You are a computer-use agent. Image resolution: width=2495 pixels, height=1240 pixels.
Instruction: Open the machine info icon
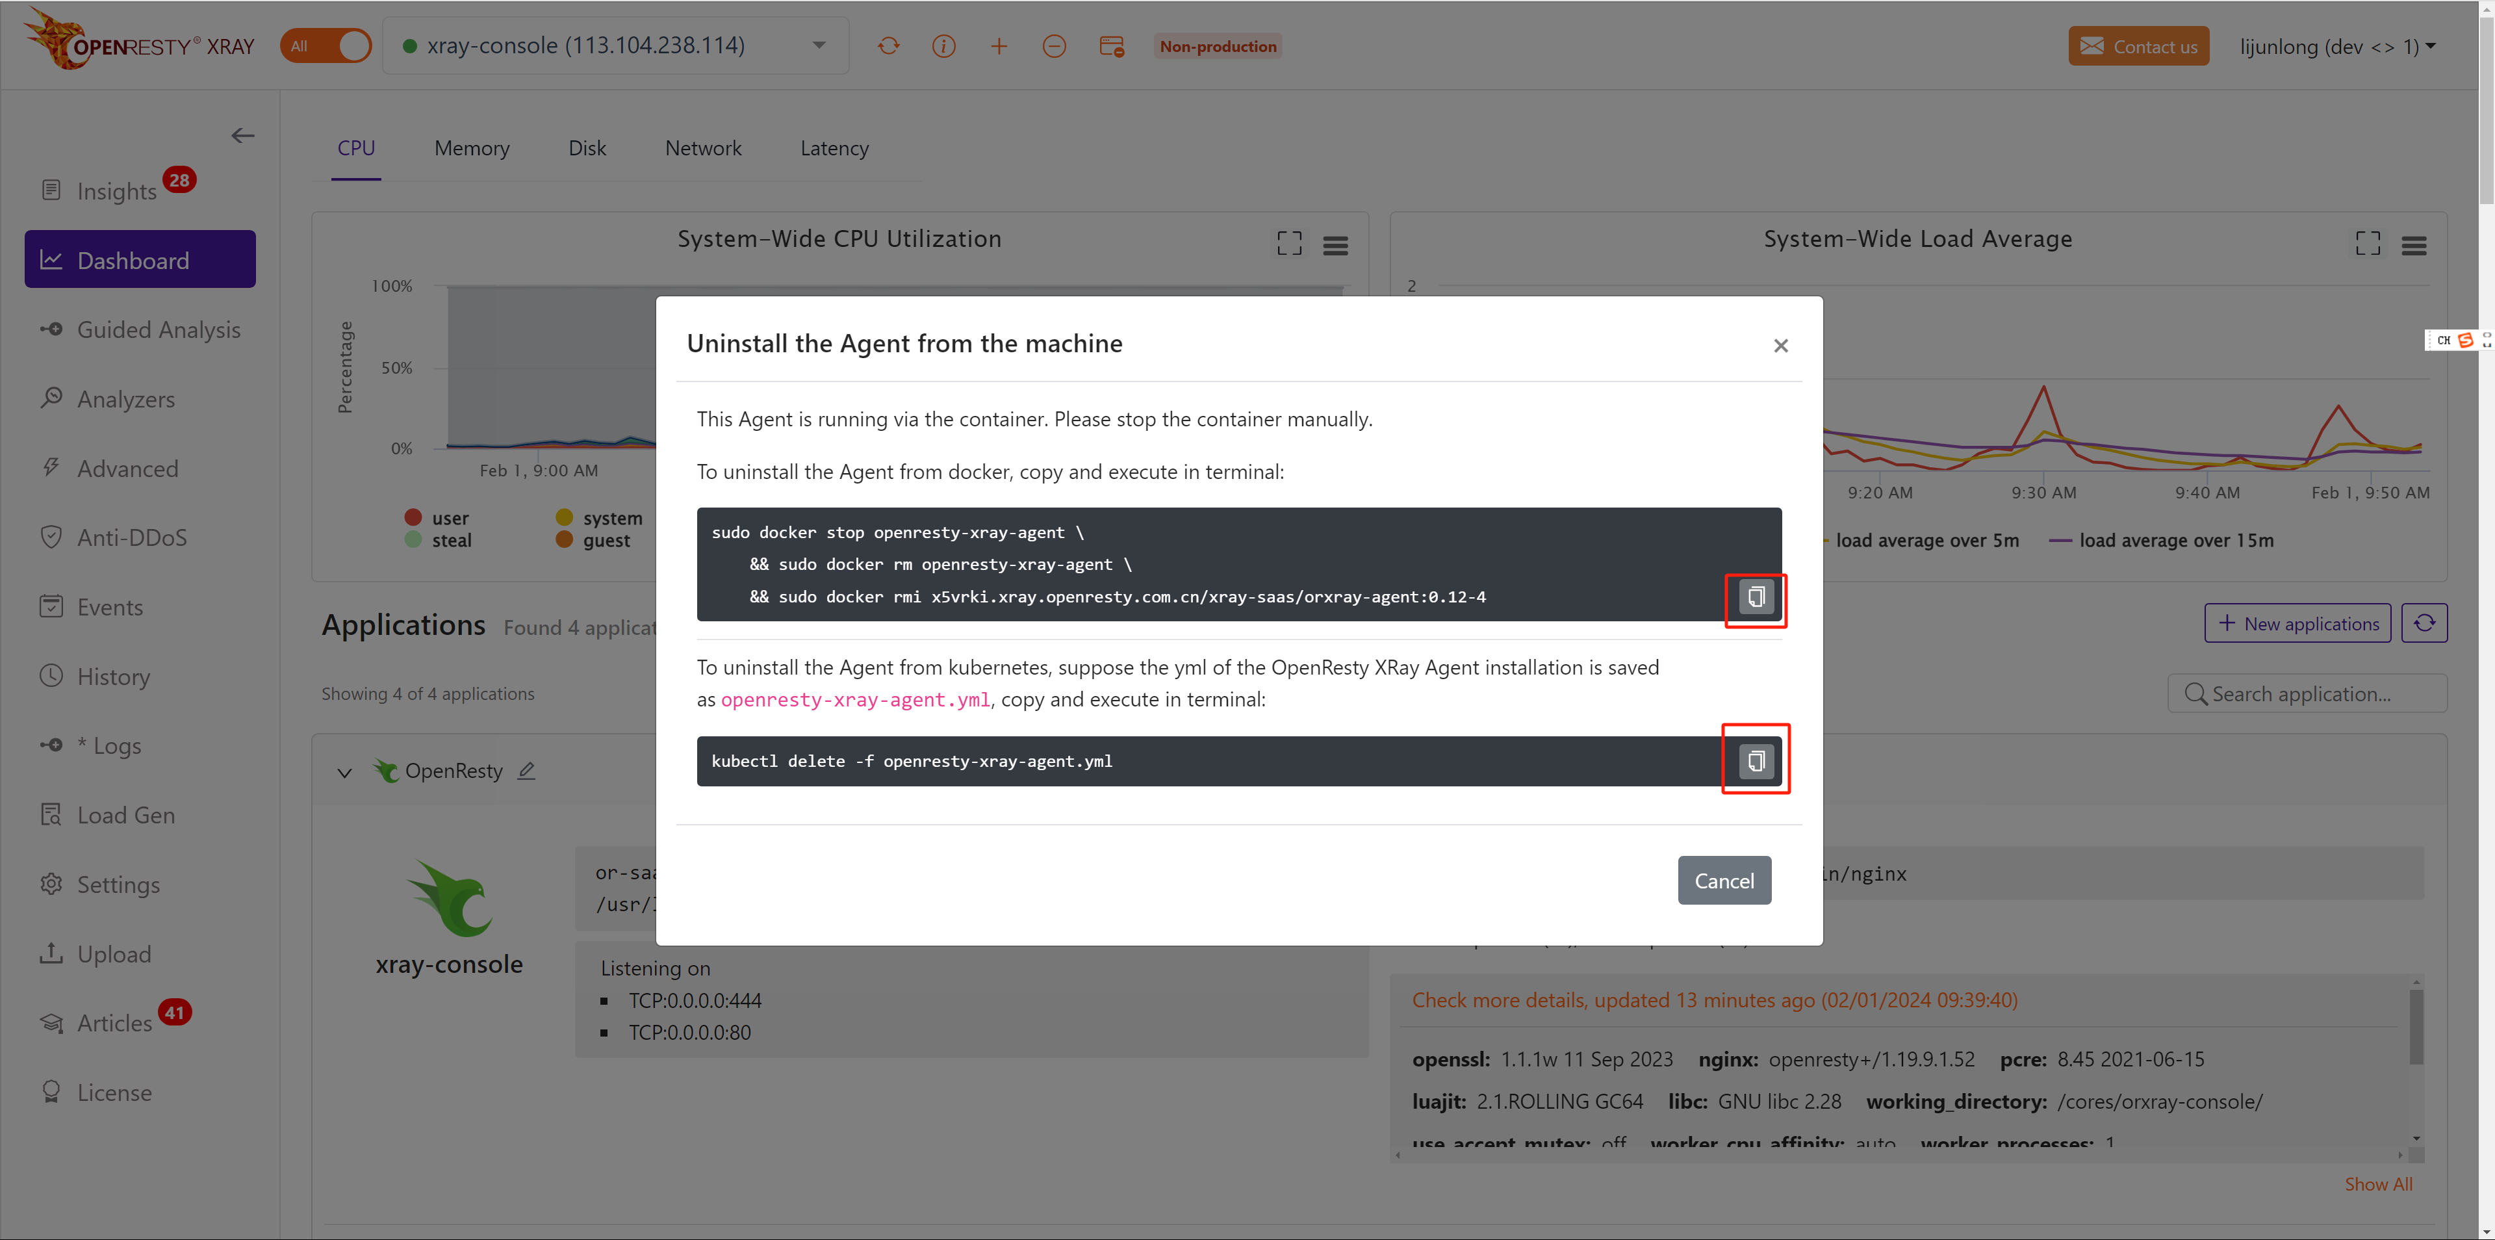[x=943, y=47]
